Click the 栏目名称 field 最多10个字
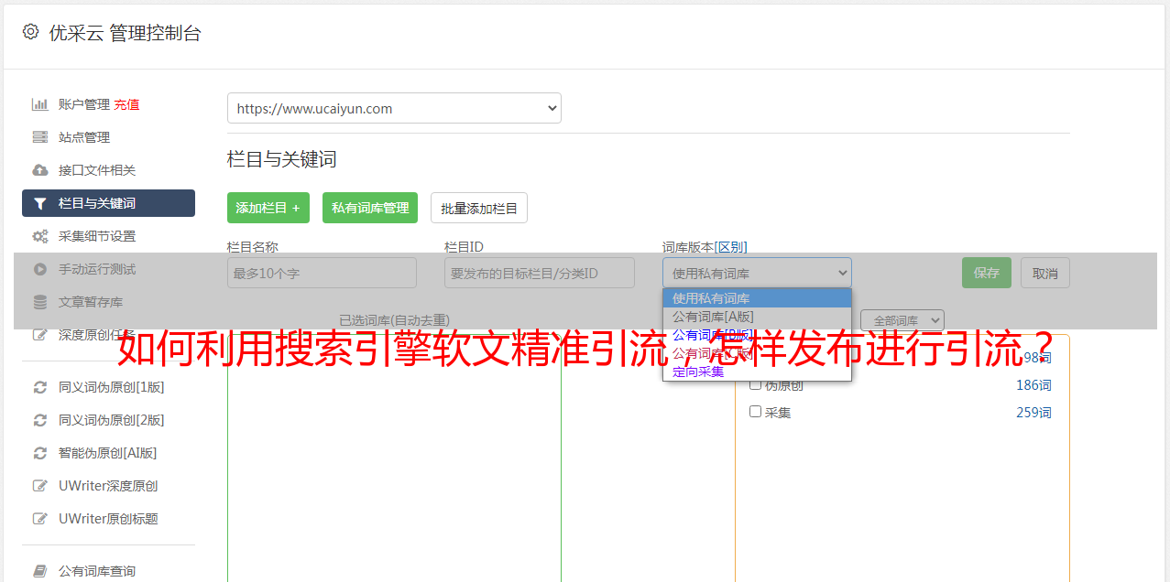 click(x=322, y=273)
